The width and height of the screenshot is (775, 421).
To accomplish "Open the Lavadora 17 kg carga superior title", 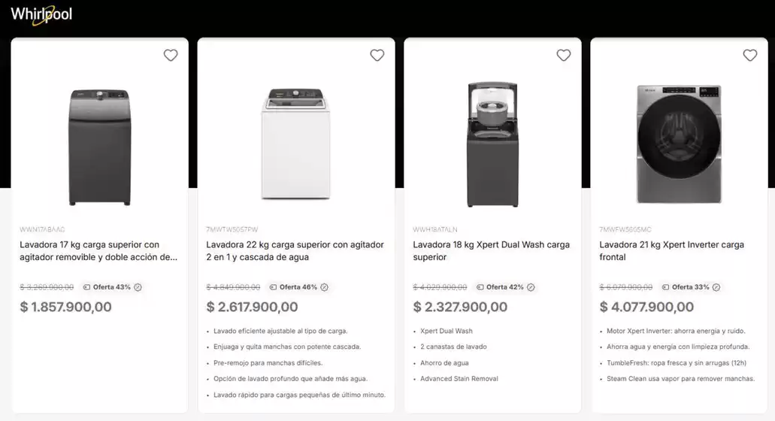I will click(98, 250).
